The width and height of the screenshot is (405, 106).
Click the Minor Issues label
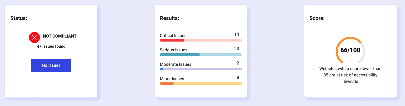coord(172,79)
